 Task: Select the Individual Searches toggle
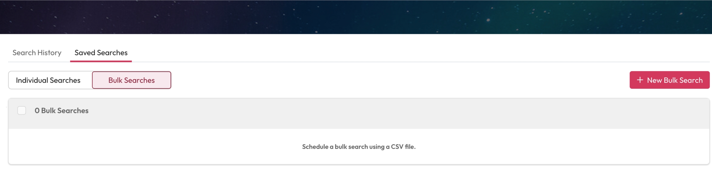(x=48, y=80)
